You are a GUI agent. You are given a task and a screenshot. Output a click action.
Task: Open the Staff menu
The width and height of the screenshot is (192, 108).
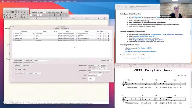pyautogui.click(x=63, y=1)
